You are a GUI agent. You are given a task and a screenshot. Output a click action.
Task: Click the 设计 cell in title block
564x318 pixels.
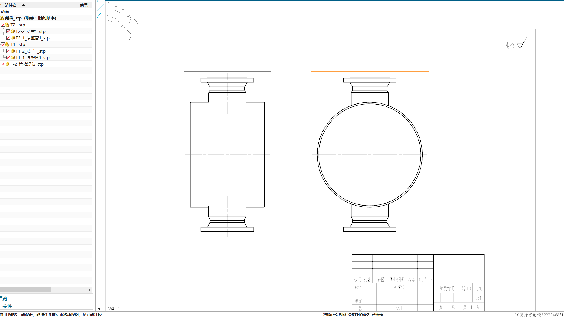click(x=358, y=287)
